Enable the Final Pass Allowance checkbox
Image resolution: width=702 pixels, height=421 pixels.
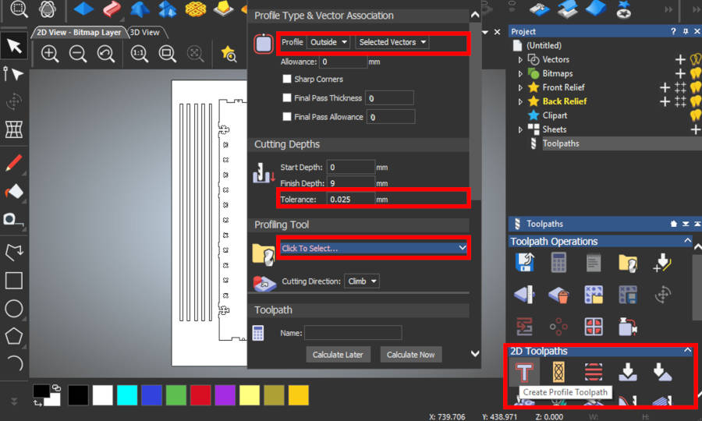tap(287, 117)
